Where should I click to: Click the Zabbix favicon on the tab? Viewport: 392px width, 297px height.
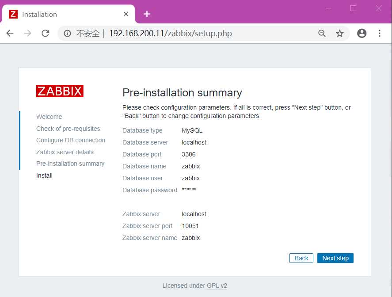click(13, 14)
